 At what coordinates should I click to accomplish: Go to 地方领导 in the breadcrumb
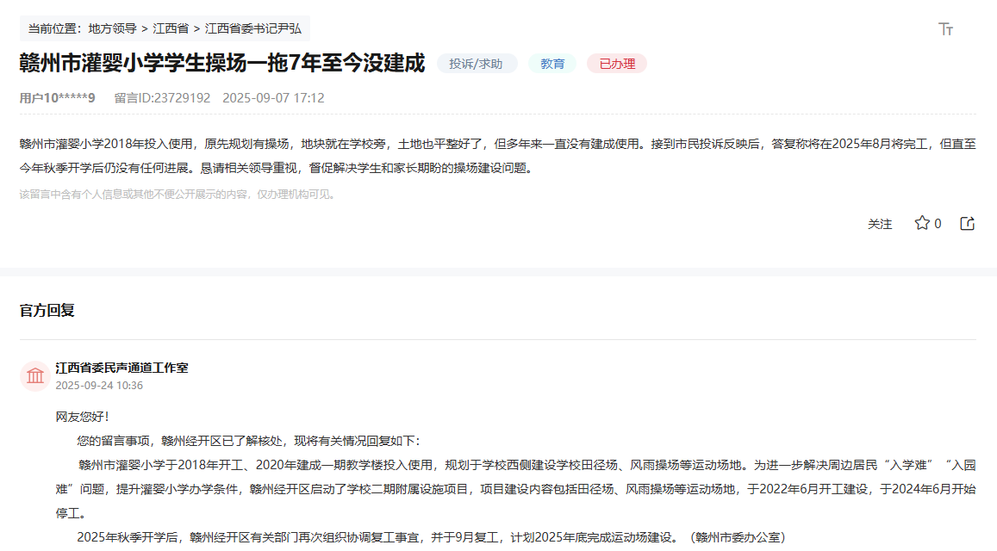coord(112,28)
